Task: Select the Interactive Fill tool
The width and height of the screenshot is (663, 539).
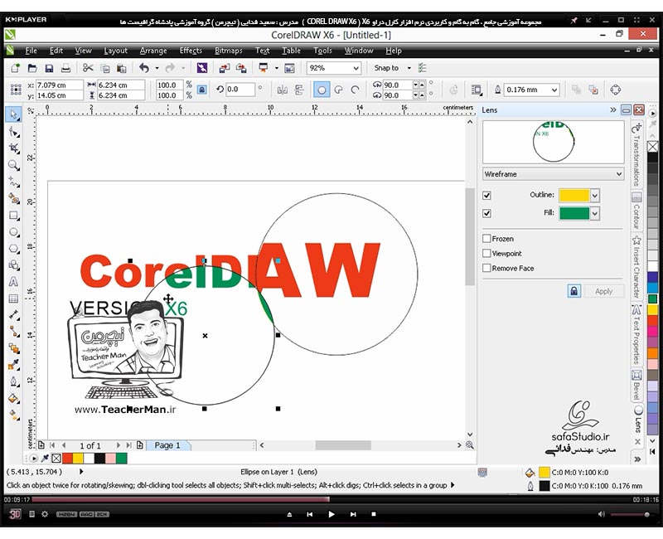Action: [x=14, y=415]
